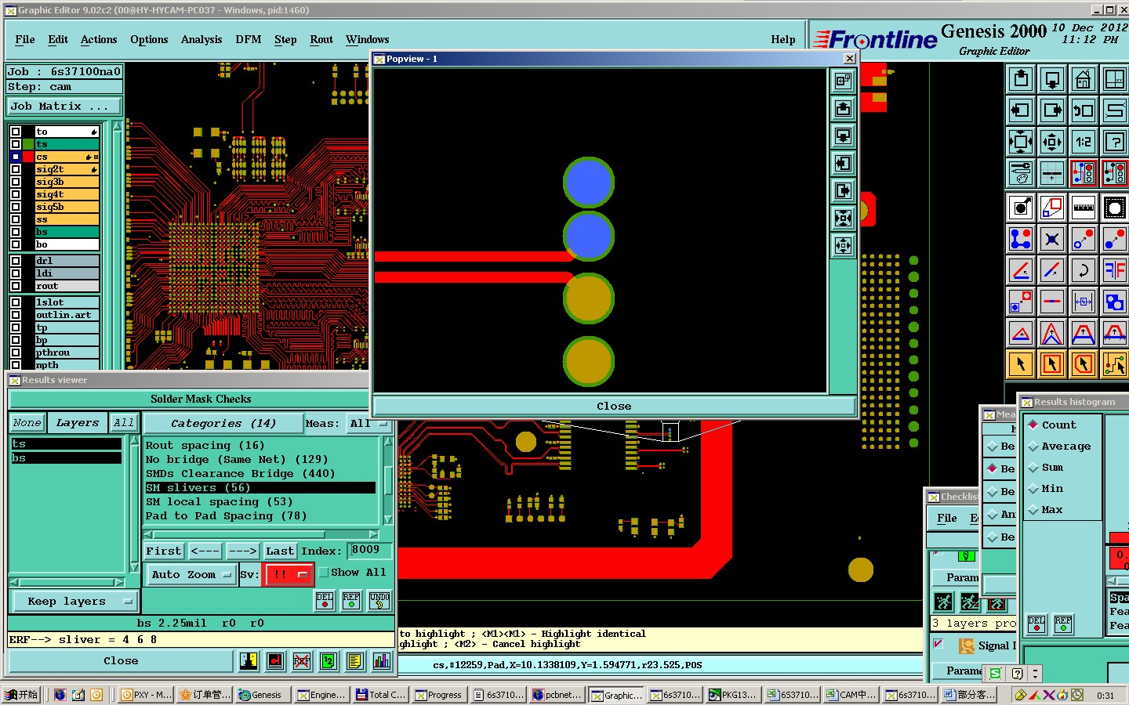Open the results histogram bar-chart icon
This screenshot has height=705, width=1129.
tap(382, 661)
